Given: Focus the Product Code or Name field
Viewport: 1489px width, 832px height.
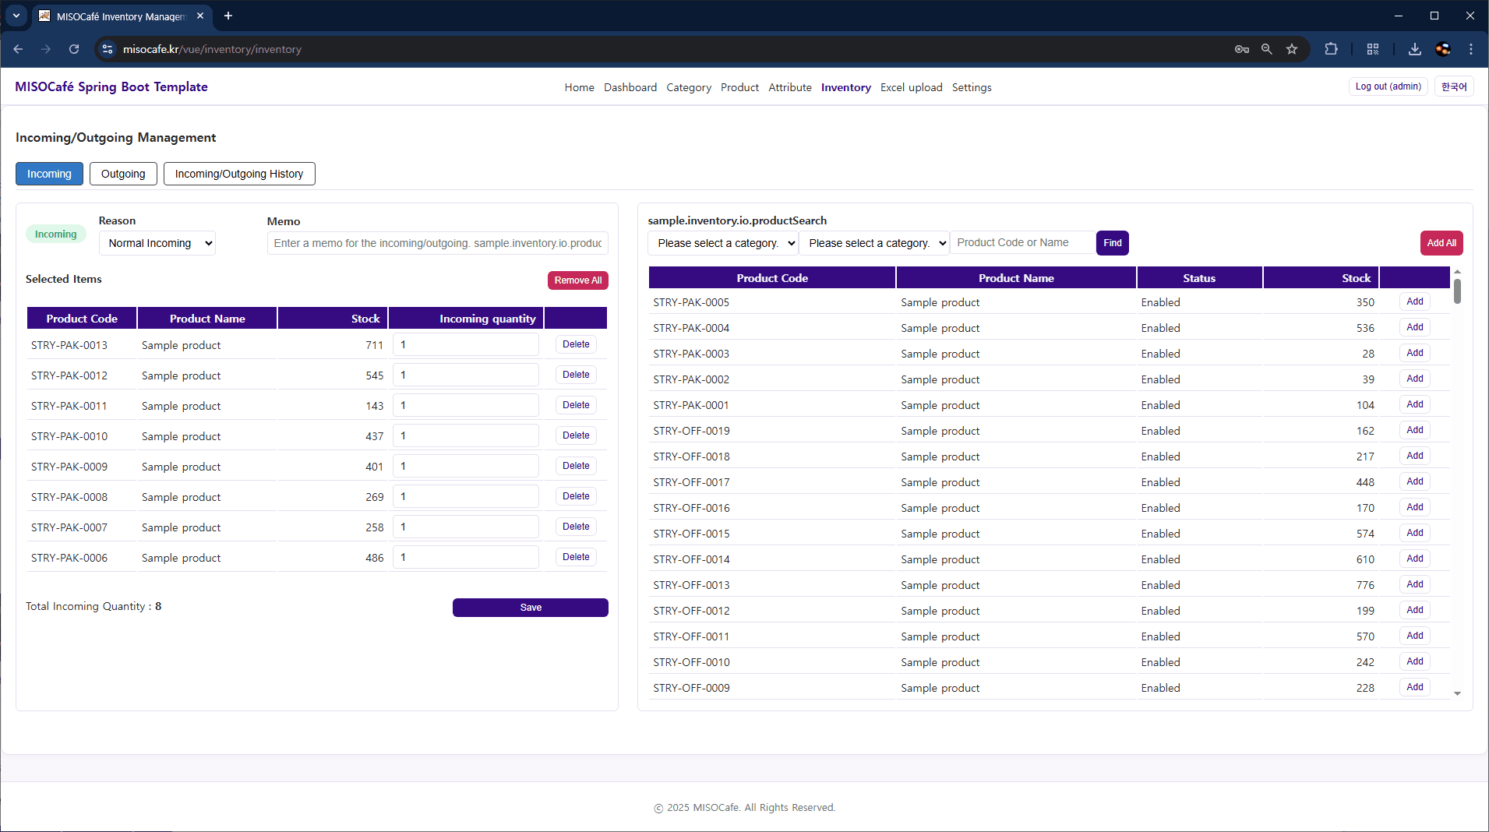Looking at the screenshot, I should pyautogui.click(x=1021, y=243).
